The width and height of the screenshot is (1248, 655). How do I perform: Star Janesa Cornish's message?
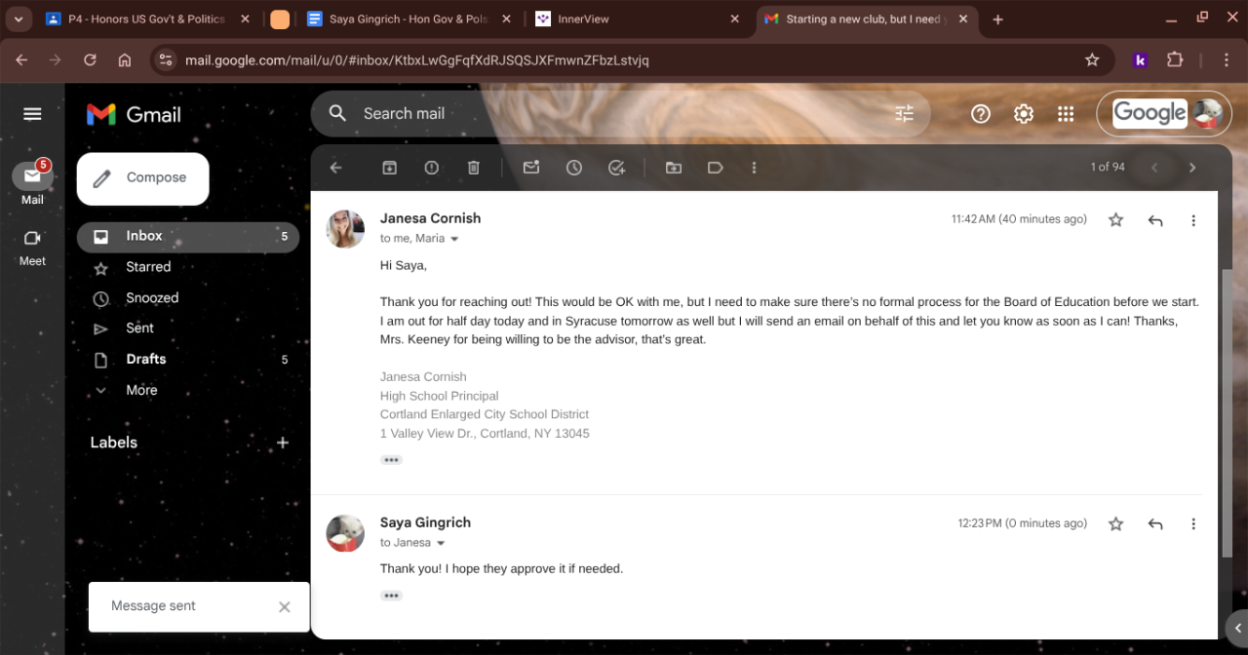(x=1116, y=220)
